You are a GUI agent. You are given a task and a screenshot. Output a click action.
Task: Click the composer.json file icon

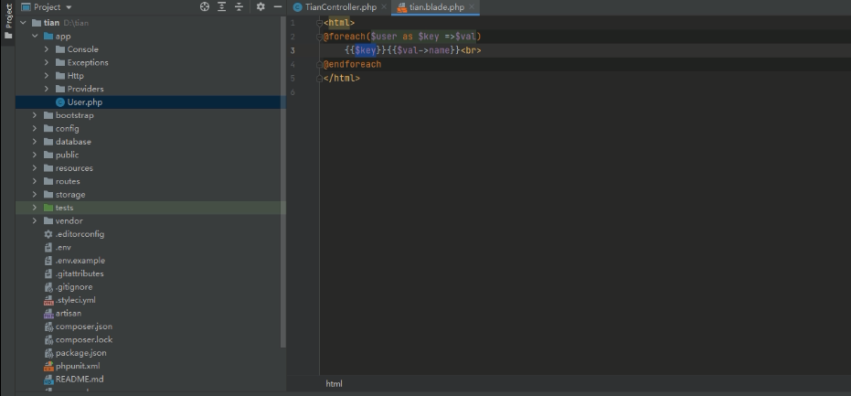pyautogui.click(x=48, y=326)
